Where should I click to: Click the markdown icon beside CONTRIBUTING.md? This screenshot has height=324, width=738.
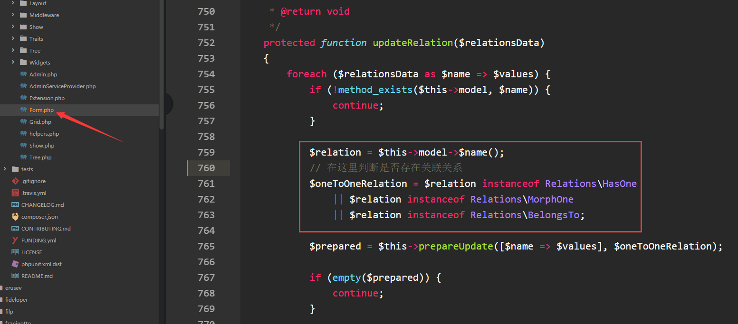click(15, 229)
